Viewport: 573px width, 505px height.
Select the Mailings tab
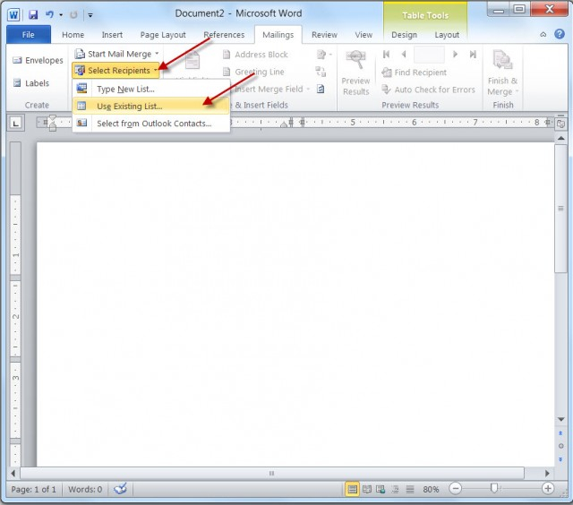(x=278, y=35)
